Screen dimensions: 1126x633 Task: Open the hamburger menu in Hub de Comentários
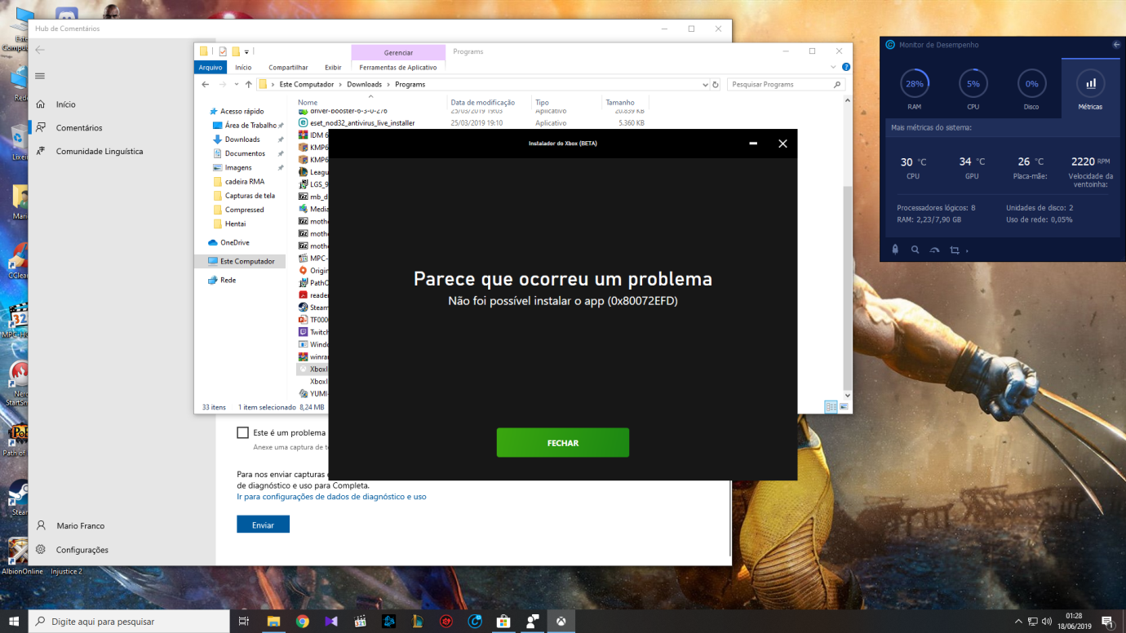point(40,76)
